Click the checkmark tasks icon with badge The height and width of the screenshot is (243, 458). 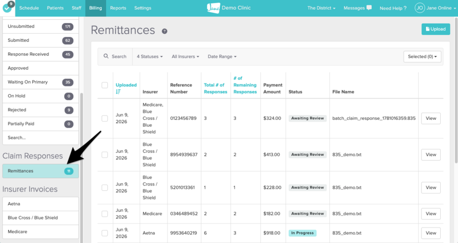point(8,8)
